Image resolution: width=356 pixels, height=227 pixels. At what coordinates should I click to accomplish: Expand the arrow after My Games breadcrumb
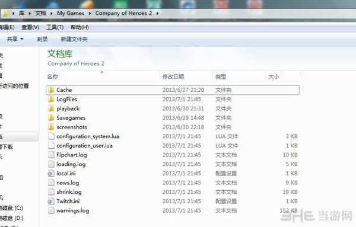(90, 14)
